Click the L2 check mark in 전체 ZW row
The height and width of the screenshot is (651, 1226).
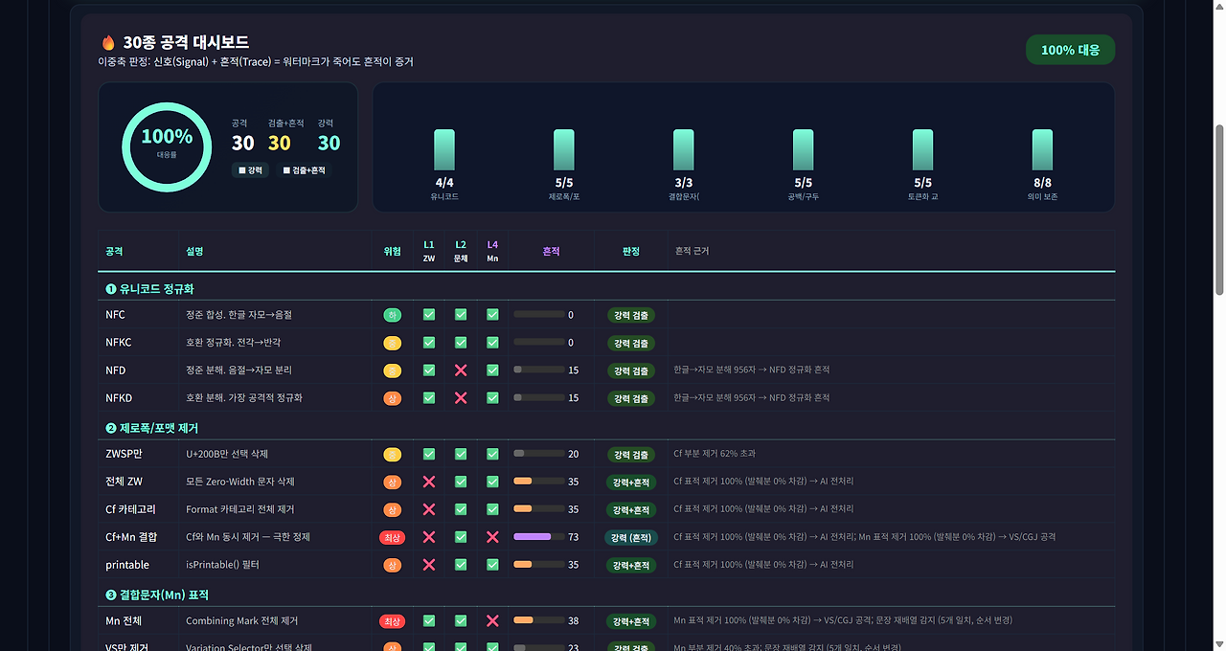coord(461,482)
